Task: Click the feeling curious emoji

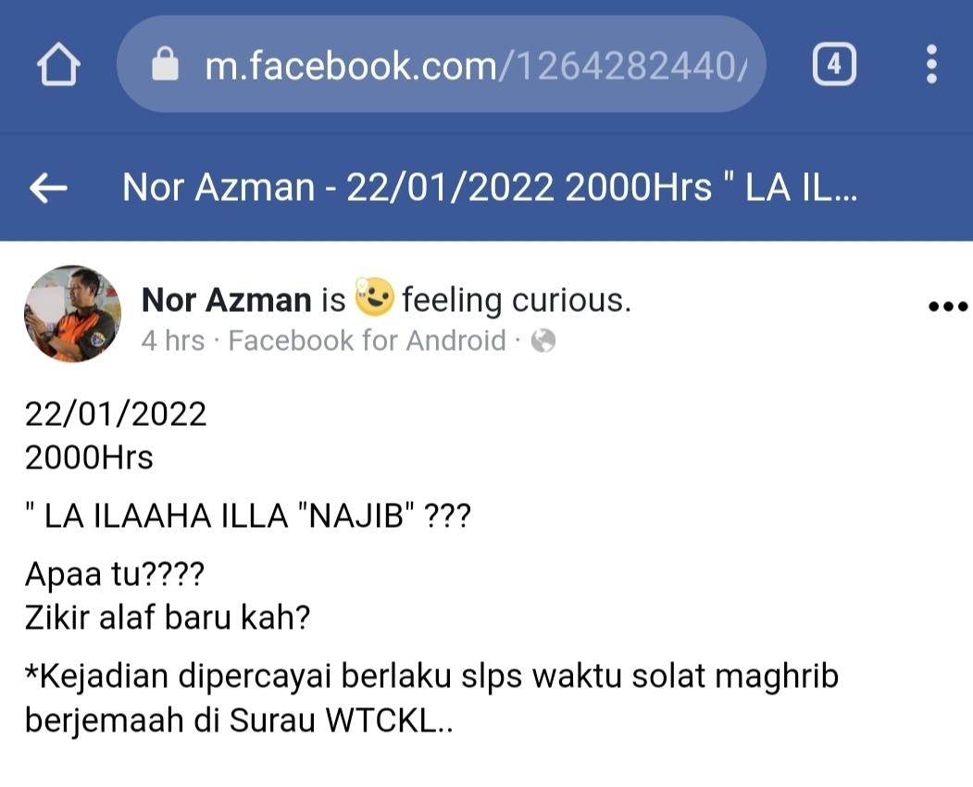Action: click(x=374, y=296)
